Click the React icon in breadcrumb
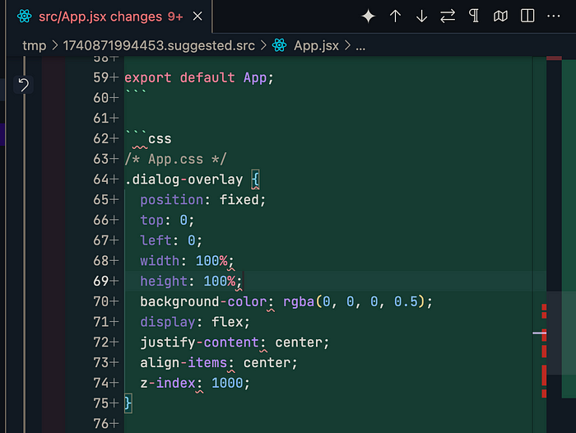Screen dimensions: 576x433 point(279,45)
